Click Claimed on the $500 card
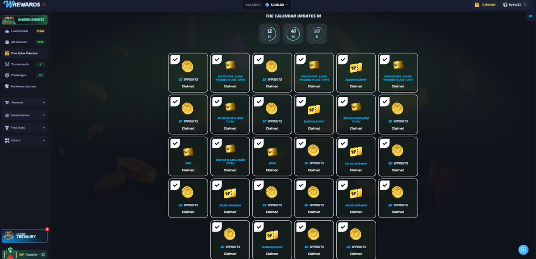Screen dimensions: 536x259 (x=188, y=170)
